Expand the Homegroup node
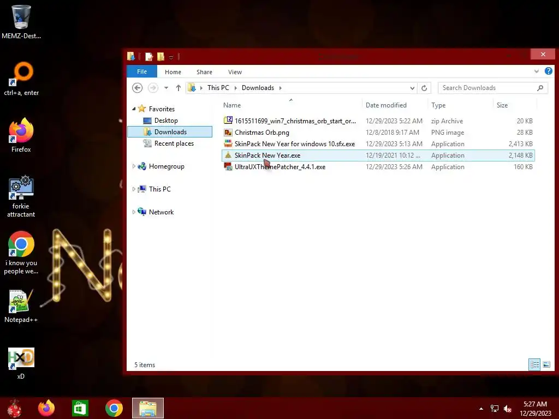 click(134, 166)
